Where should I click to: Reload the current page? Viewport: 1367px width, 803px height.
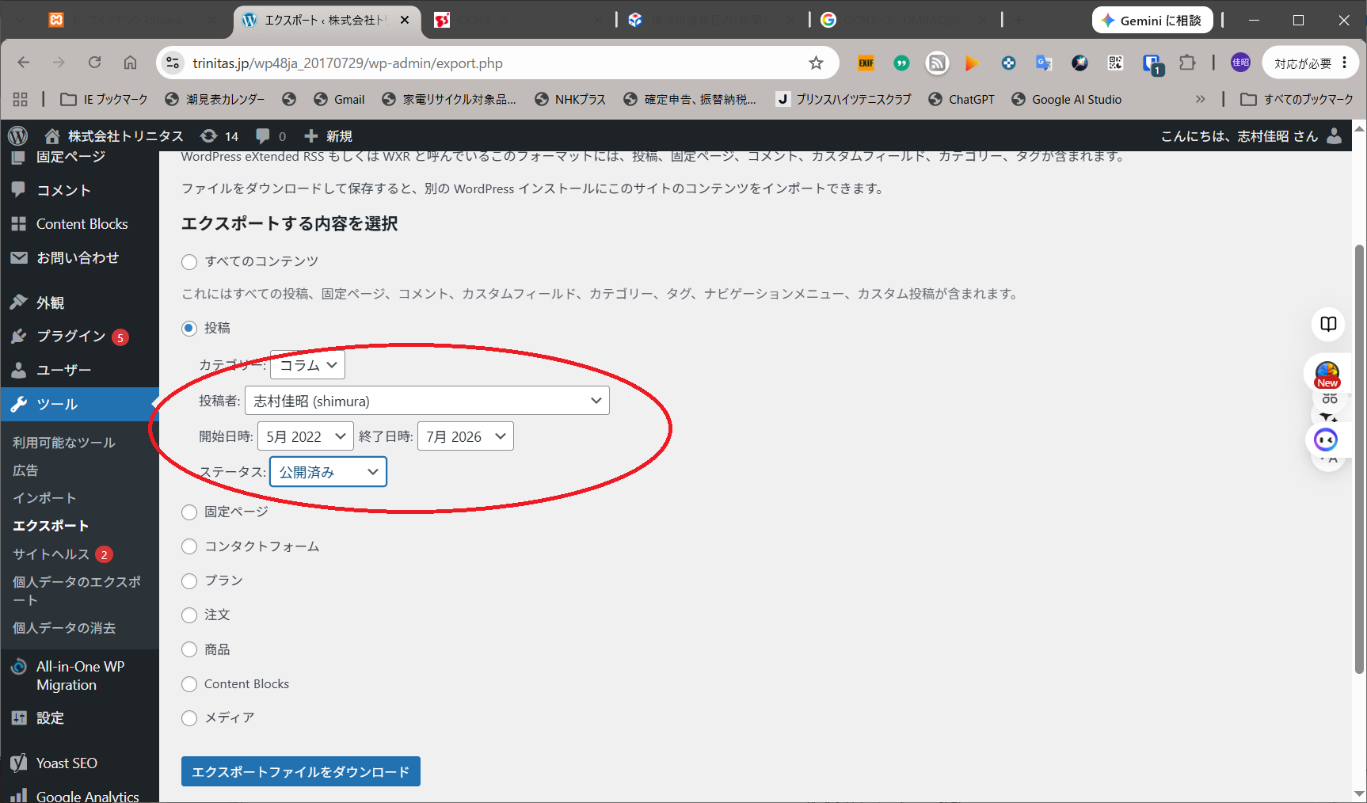coord(94,63)
